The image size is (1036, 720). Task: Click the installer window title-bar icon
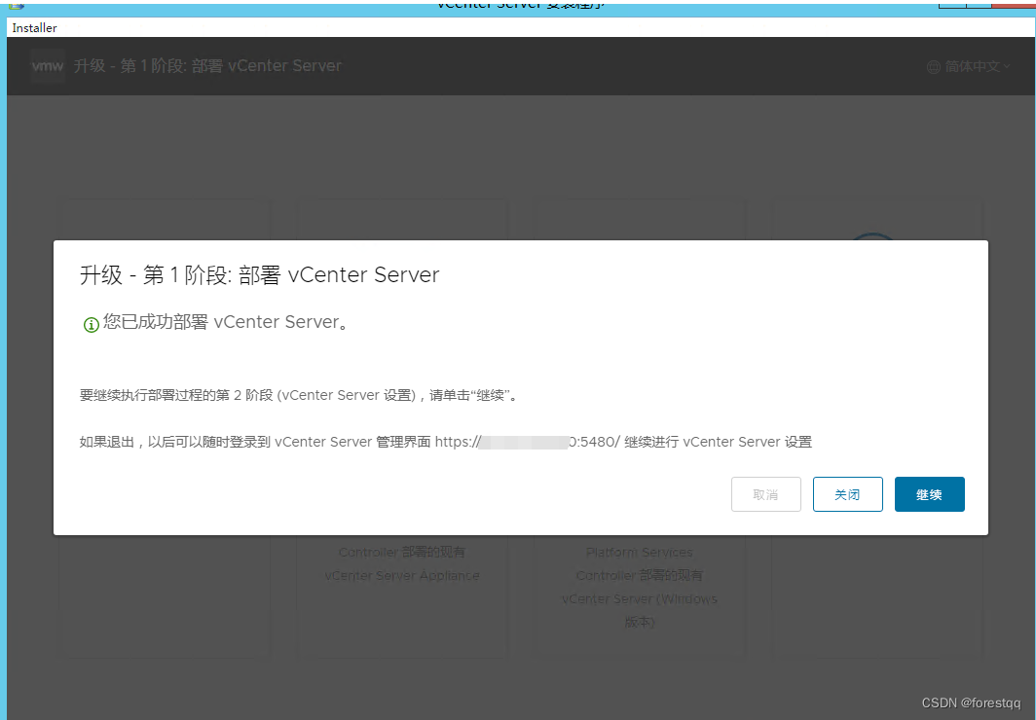tap(16, 4)
